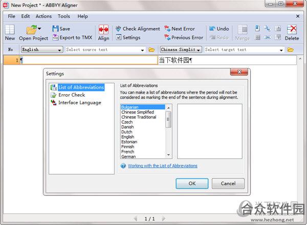Open the Actions menu
The image size is (307, 225).
43,16
